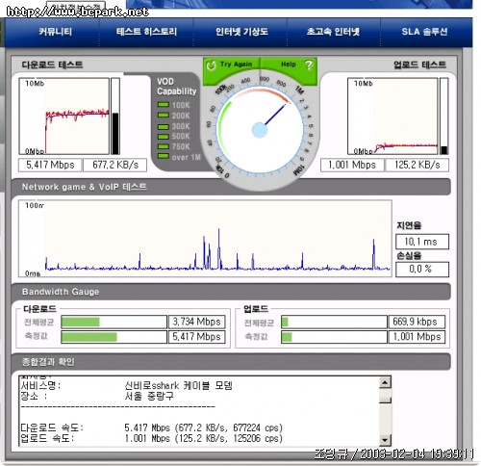Click the 3.734 Mbps average download field
Screen dimensions: 481x466
tap(197, 322)
